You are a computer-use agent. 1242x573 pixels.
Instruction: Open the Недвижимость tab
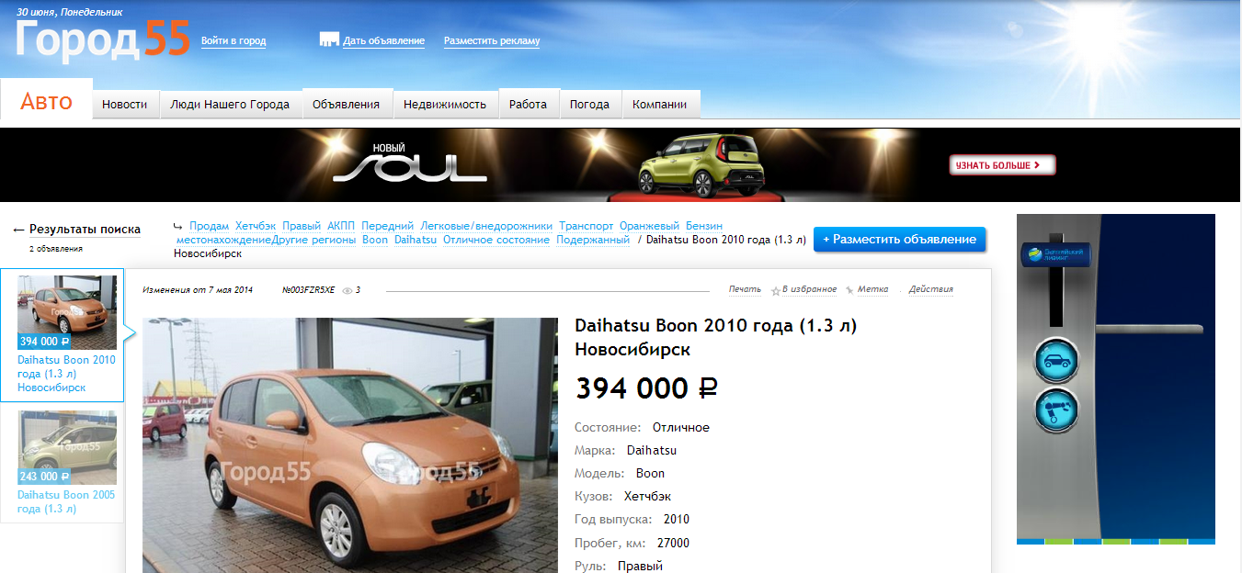(445, 105)
